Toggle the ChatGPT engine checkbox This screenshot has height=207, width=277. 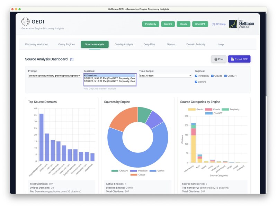point(225,76)
